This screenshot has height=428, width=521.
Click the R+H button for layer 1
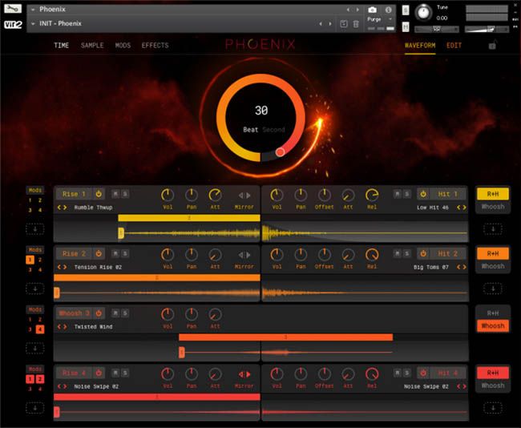coord(493,194)
